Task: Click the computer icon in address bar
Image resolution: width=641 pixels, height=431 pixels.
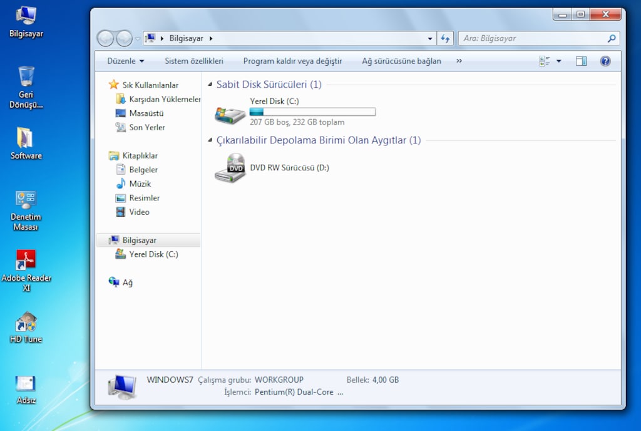Action: 150,38
